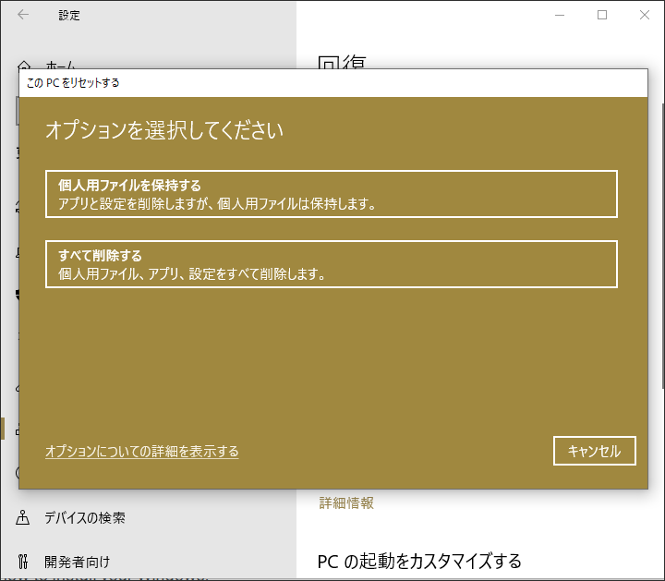665x581 pixels.
Task: Choose the 個人用ファイルを保持する option
Action: (x=332, y=194)
